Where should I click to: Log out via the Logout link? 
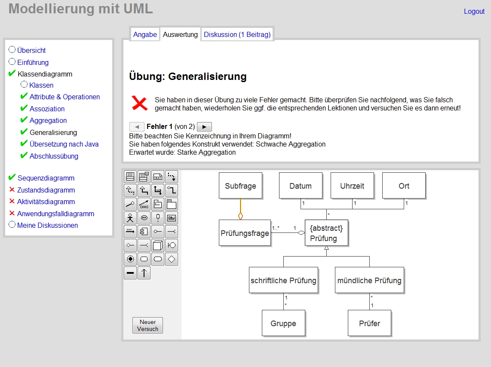point(474,11)
